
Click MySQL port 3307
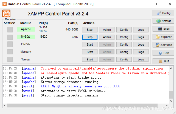[75, 37]
